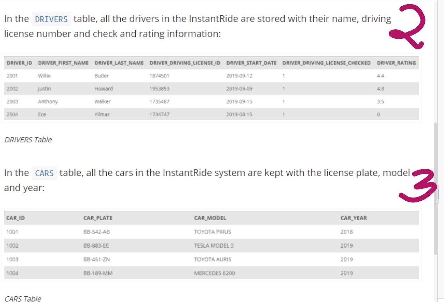Click first name Ece

[x=42, y=114]
